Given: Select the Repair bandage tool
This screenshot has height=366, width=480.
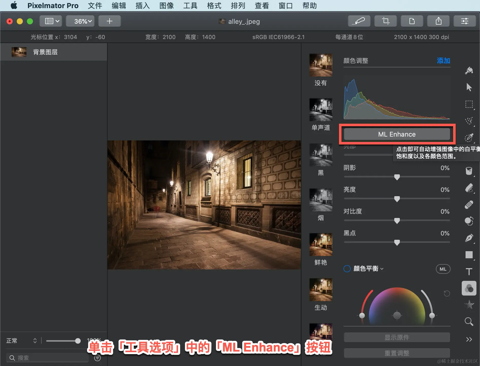Looking at the screenshot, I should pos(469,205).
